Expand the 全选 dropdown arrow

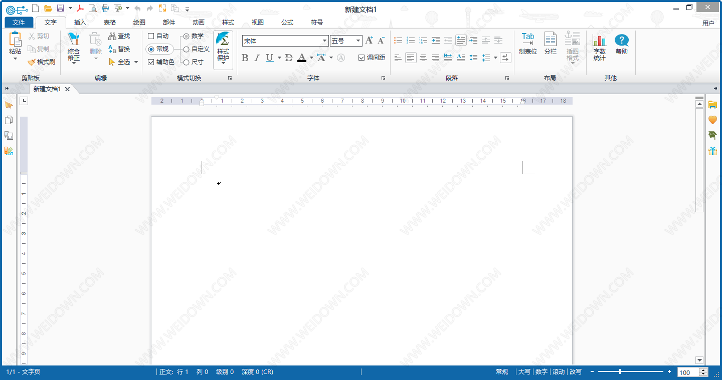tap(136, 62)
